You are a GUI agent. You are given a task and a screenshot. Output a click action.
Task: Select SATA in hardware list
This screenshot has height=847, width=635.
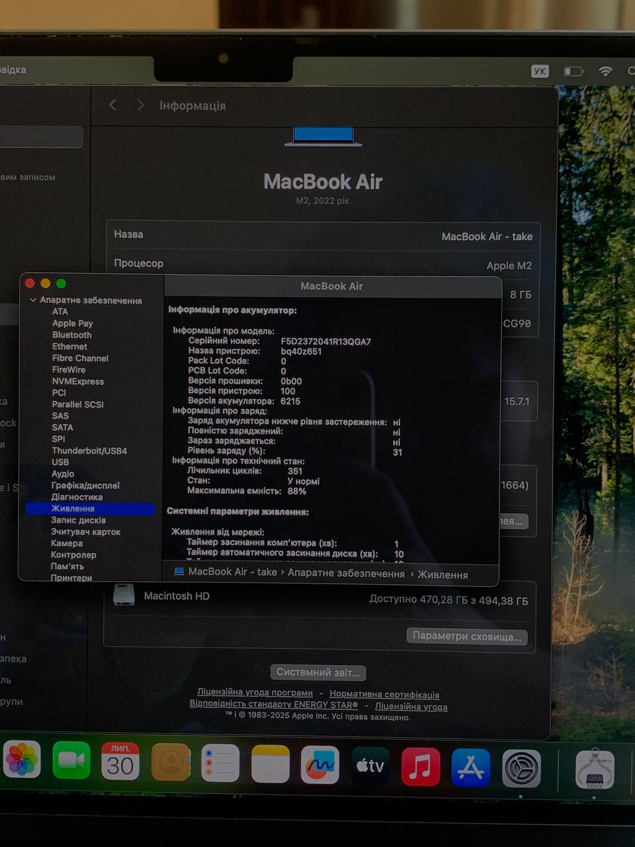coord(63,427)
